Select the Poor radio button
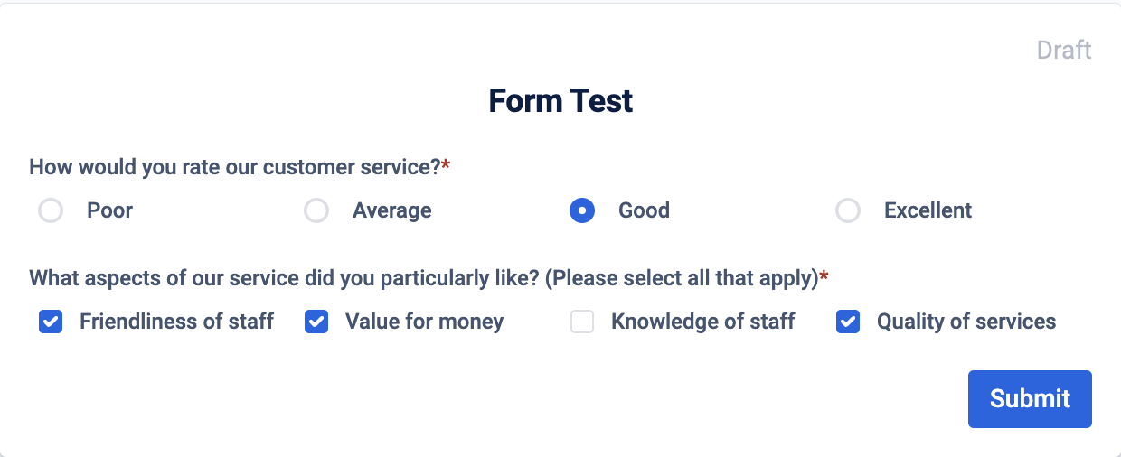 tap(51, 211)
